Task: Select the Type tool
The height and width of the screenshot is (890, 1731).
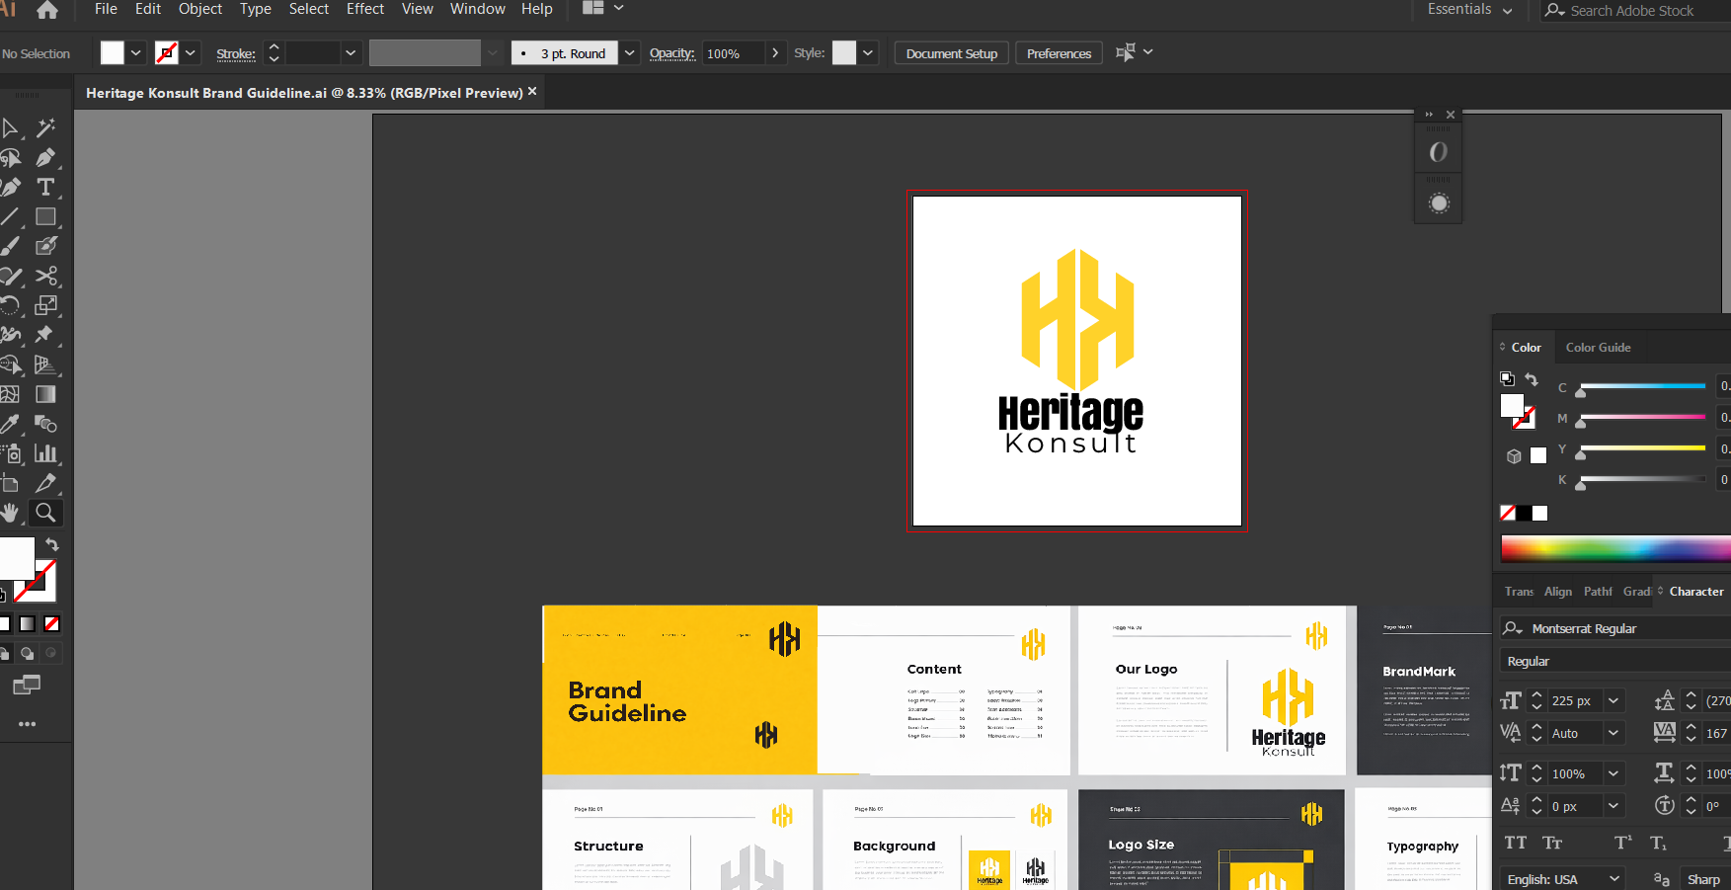Action: (45, 187)
